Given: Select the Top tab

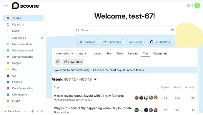Looking at the screenshot, I should pos(145,54).
